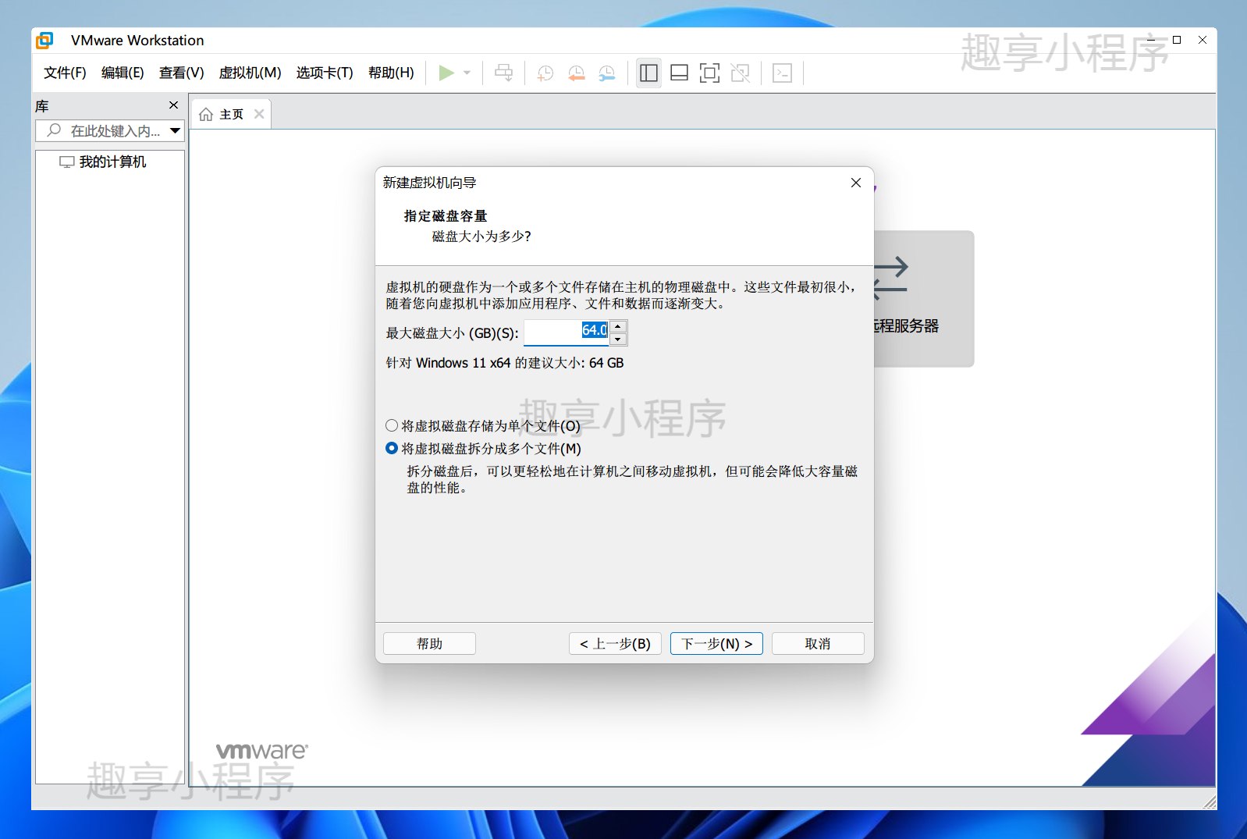Image resolution: width=1247 pixels, height=839 pixels.
Task: Click the 远程服务器 connect tile behind dialog
Action: point(924,298)
